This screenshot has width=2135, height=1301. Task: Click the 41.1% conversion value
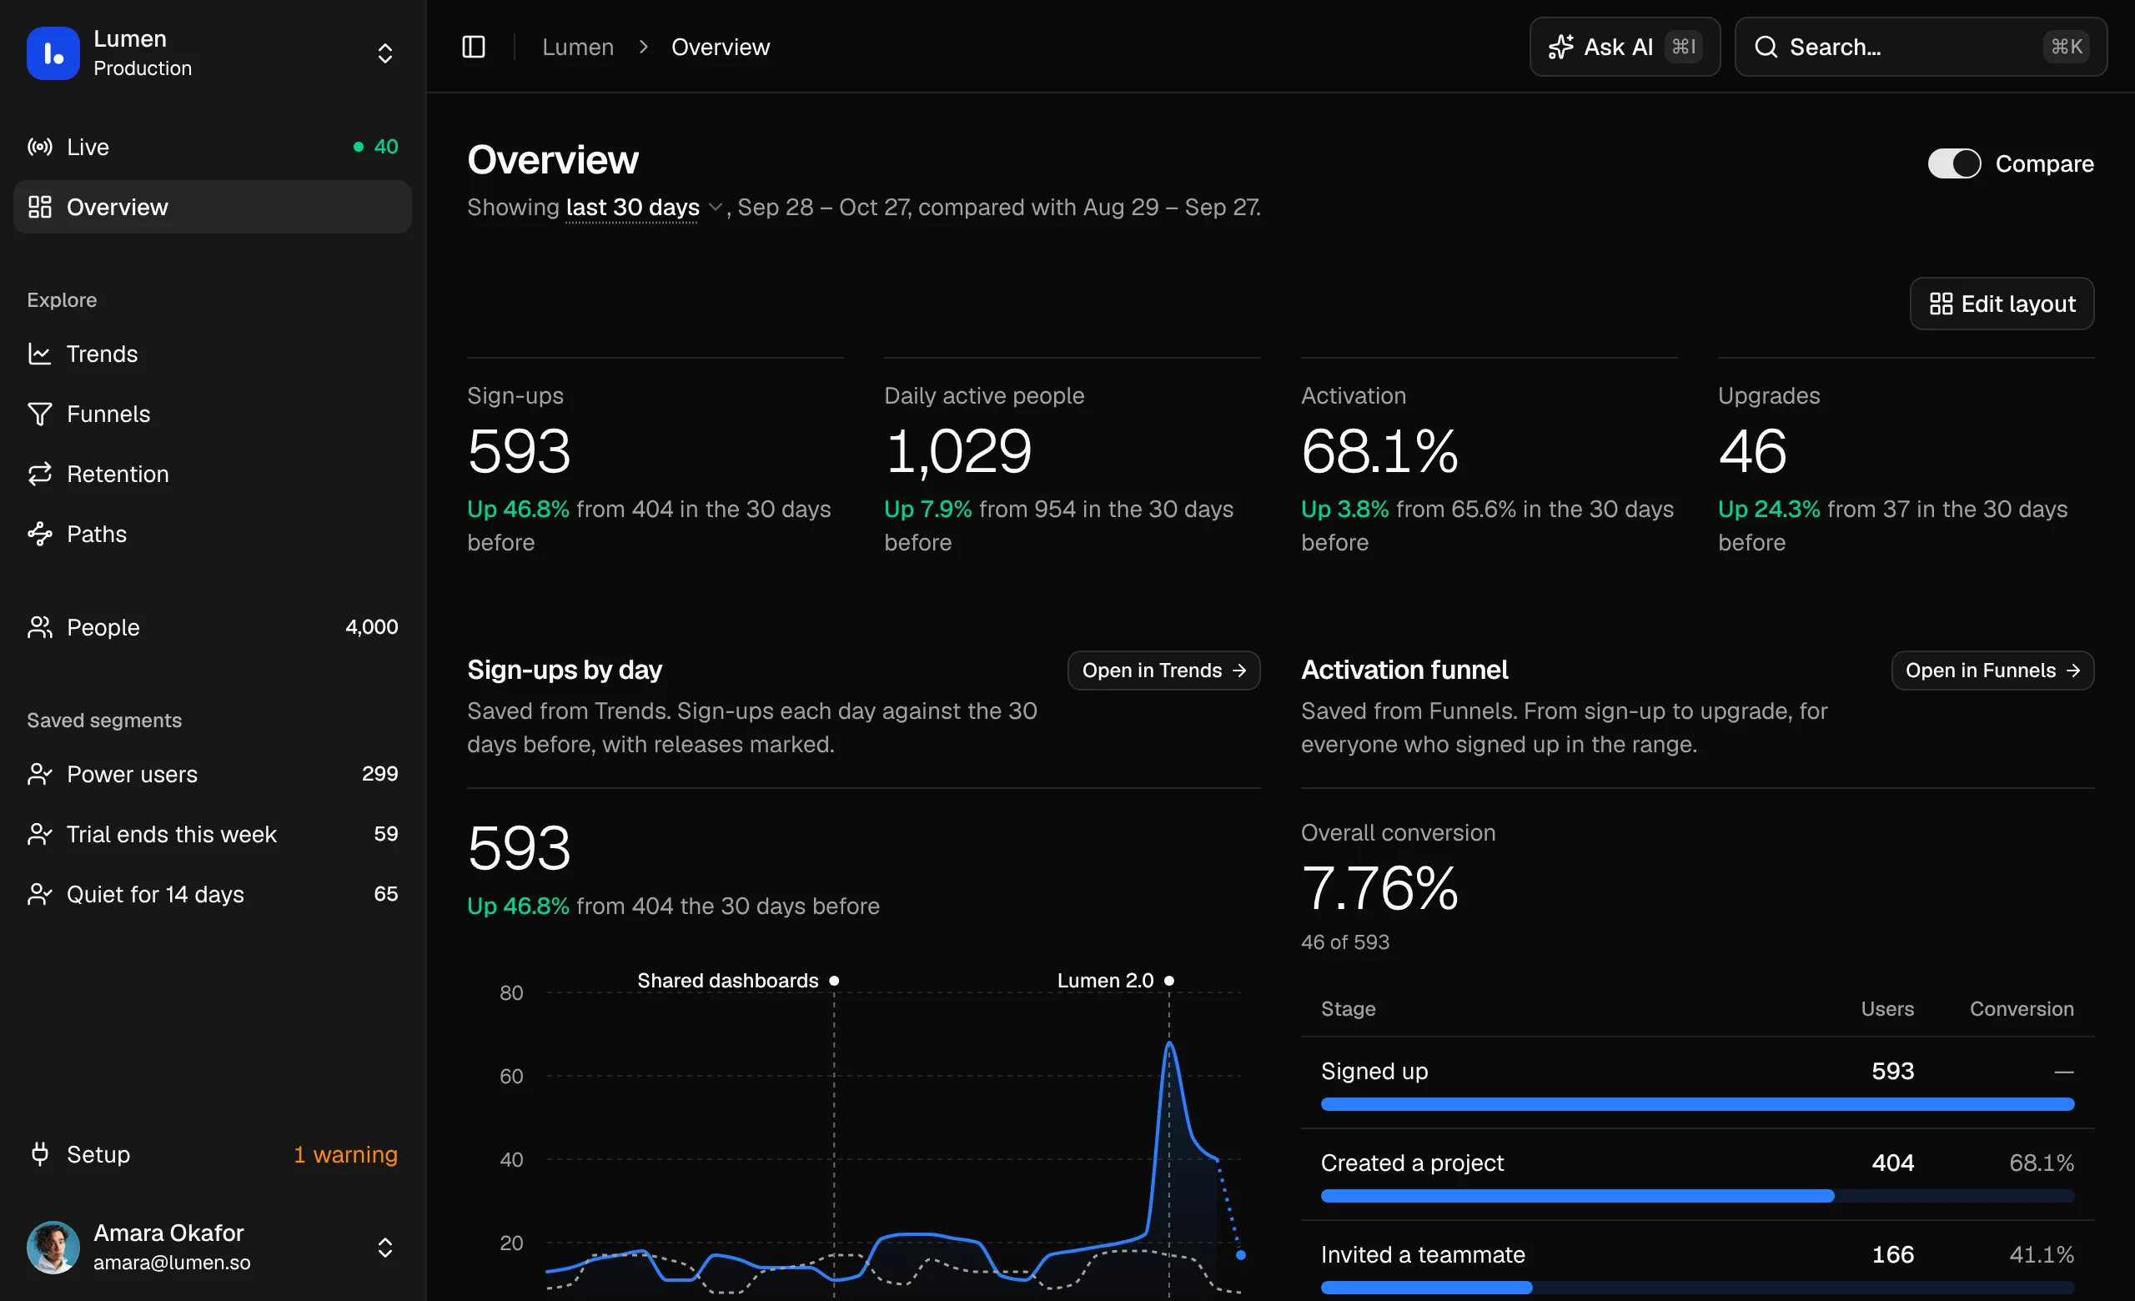pos(2042,1254)
